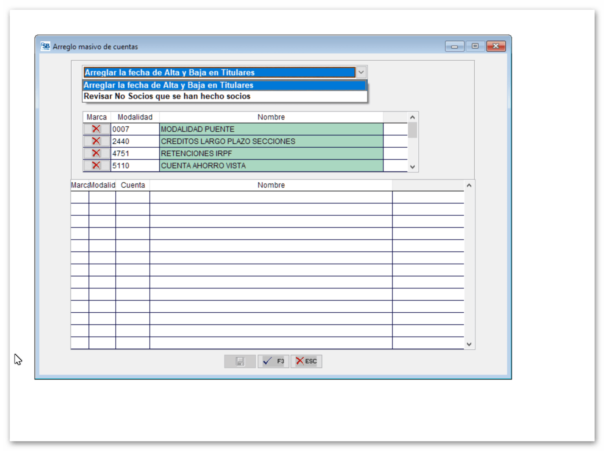The height and width of the screenshot is (451, 604).
Task: Maximize the Arreglo masivo de cuentas window
Action: pyautogui.click(x=475, y=46)
